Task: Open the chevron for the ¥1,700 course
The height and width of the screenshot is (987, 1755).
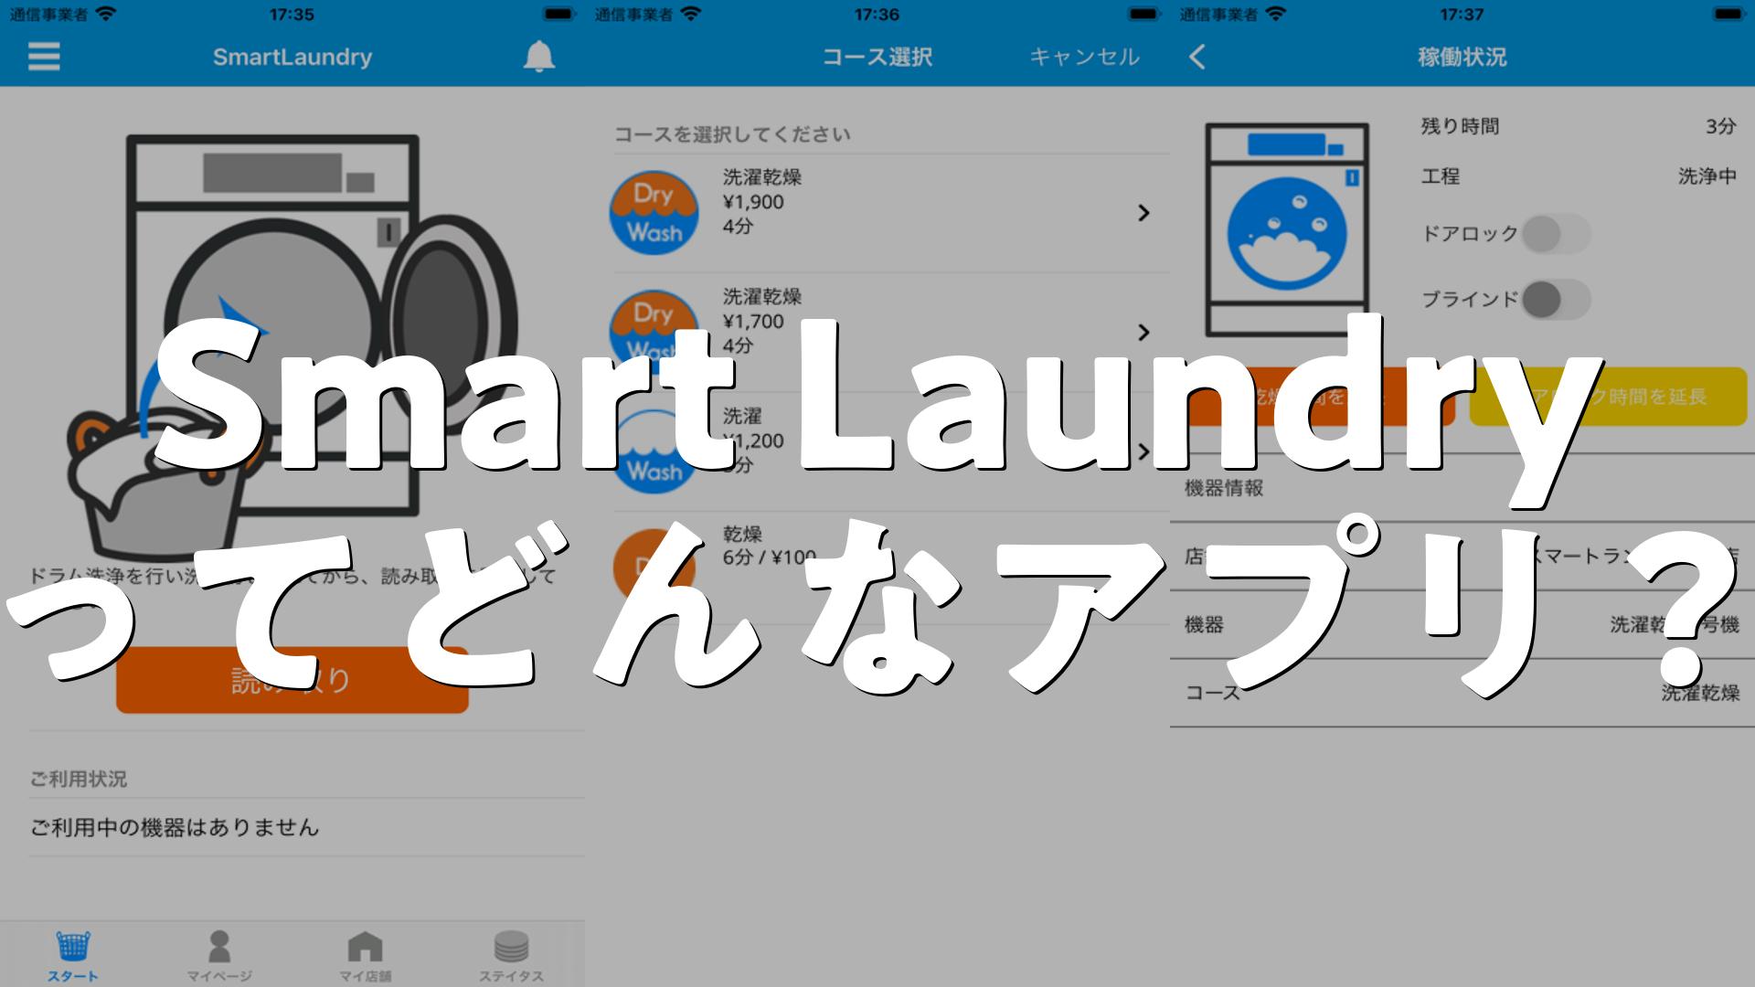Action: coord(1143,332)
